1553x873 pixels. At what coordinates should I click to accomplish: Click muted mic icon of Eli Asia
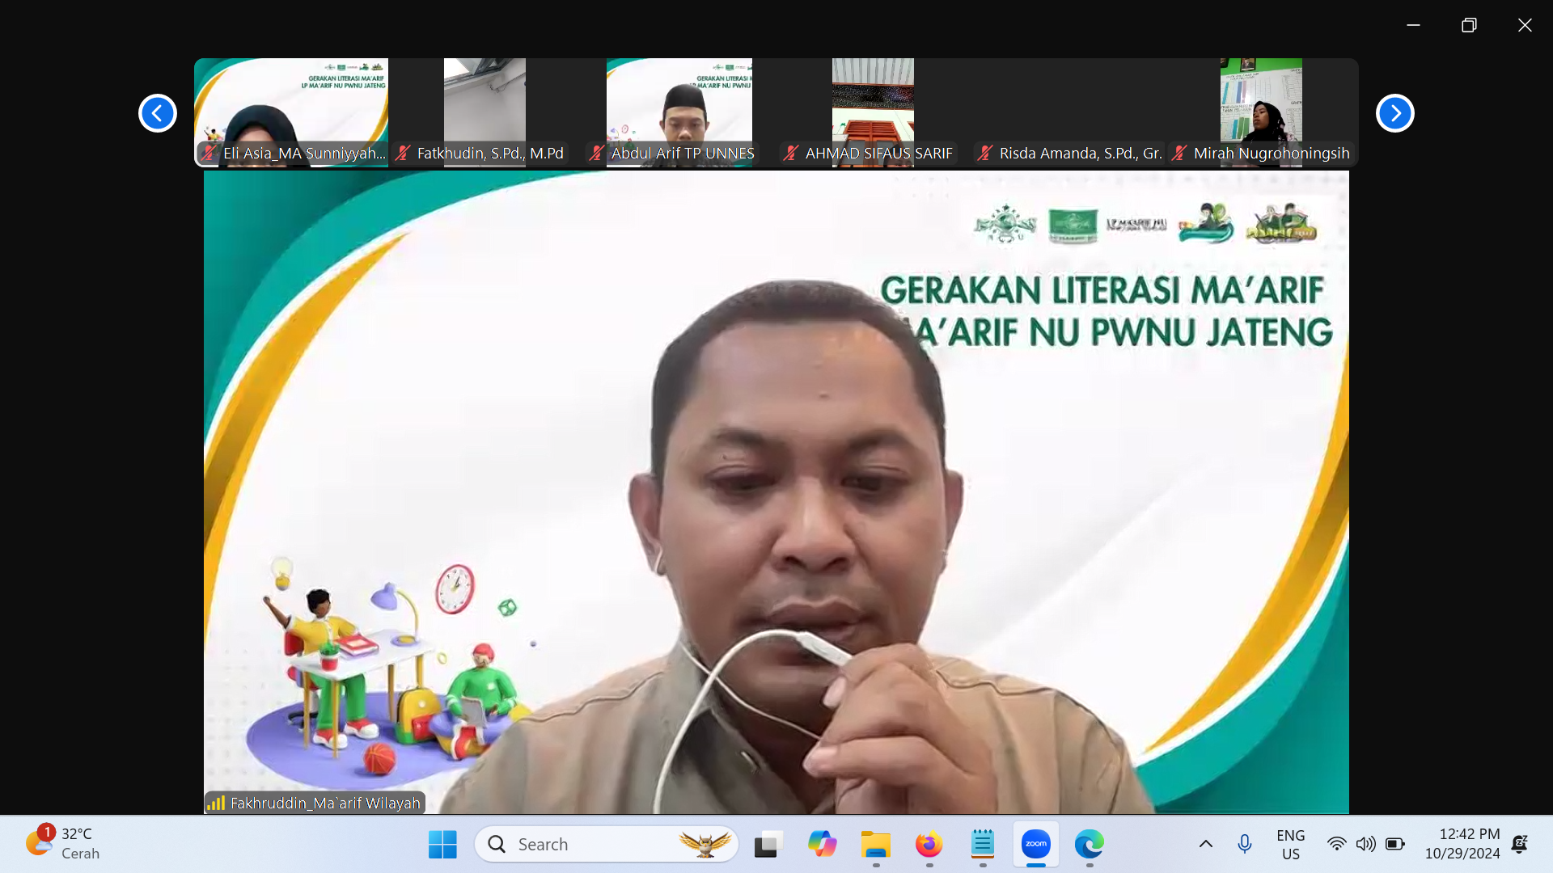tap(209, 153)
